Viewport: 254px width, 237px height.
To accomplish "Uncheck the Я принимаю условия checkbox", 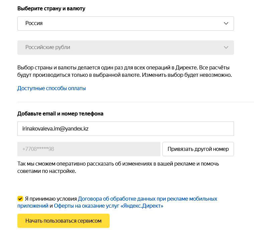I will (x=20, y=199).
